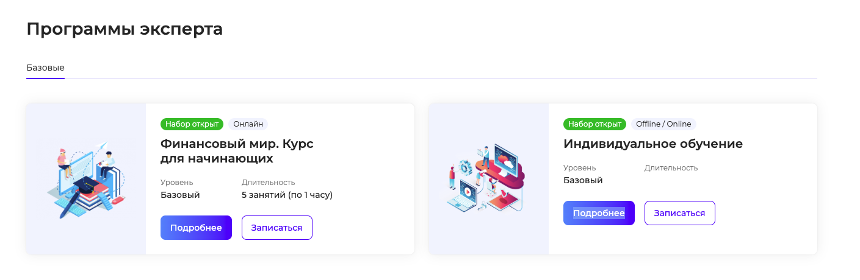The height and width of the screenshot is (280, 860).
Task: Click the Уровень label in Финансовый мир card
Action: [177, 183]
